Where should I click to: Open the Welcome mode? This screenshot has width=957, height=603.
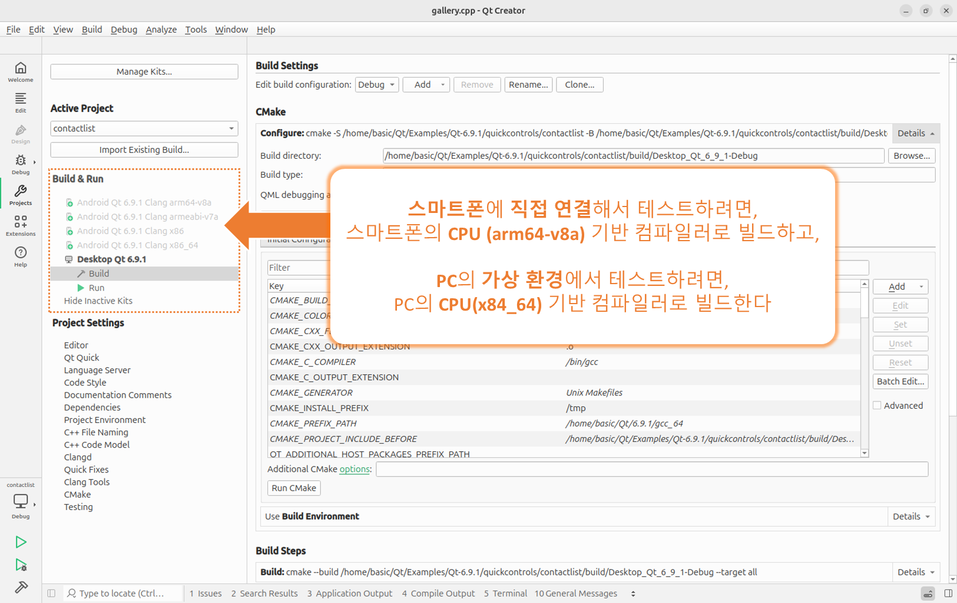[x=21, y=72]
